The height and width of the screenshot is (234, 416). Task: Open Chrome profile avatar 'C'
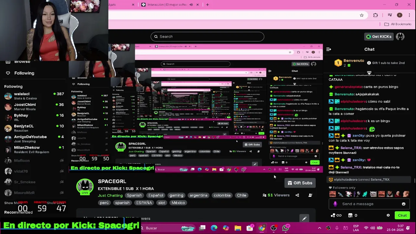point(399,15)
